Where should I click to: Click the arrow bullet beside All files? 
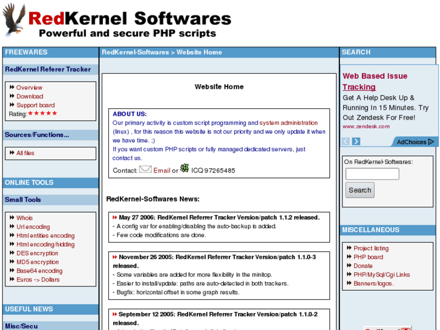(x=11, y=153)
